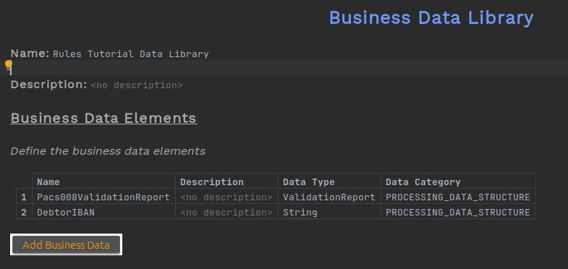Click row number 2 in the table
The height and width of the screenshot is (269, 568).
[24, 212]
